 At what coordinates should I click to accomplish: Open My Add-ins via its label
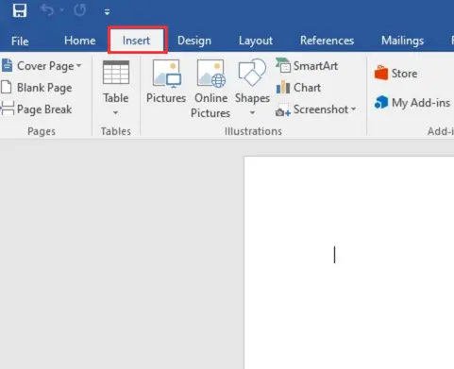[x=421, y=103]
